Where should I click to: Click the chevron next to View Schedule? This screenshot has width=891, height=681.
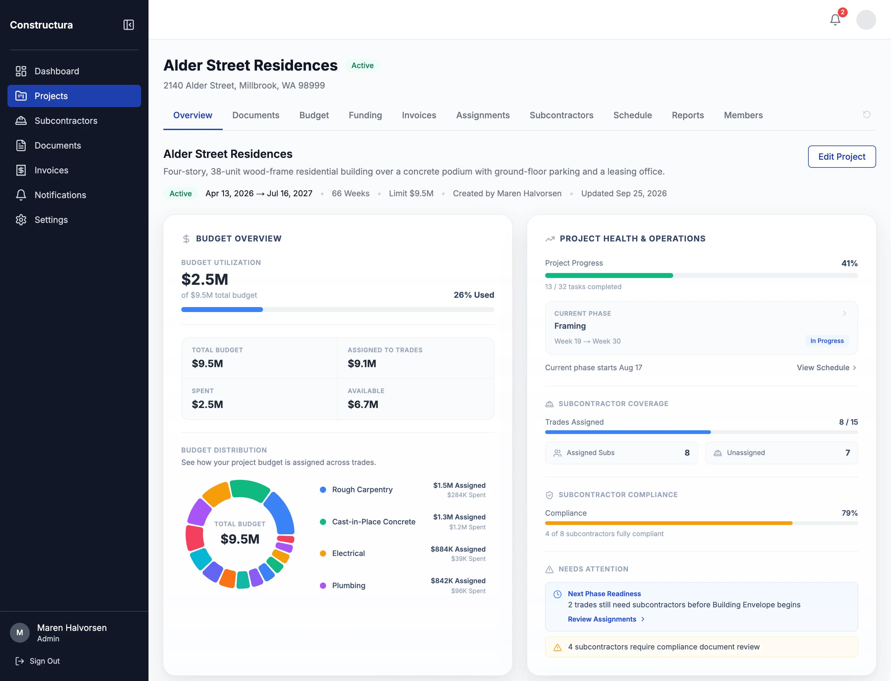[854, 368]
